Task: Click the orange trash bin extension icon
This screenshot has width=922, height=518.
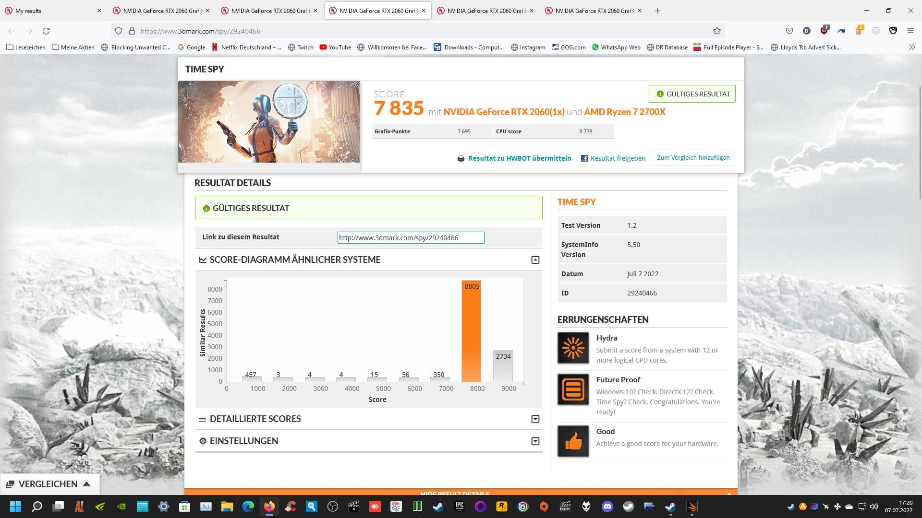Action: pyautogui.click(x=859, y=30)
